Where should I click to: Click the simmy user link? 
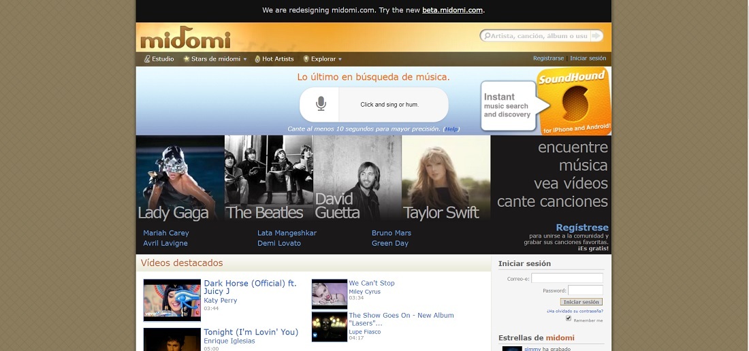click(x=532, y=349)
